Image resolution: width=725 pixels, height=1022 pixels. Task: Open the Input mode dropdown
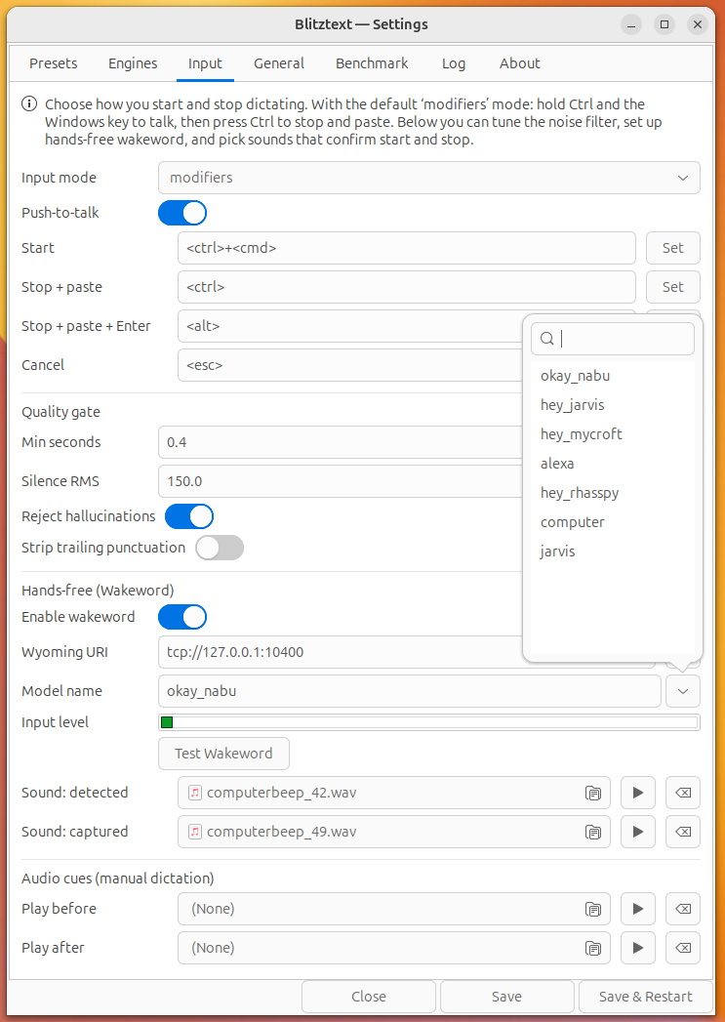click(x=429, y=178)
